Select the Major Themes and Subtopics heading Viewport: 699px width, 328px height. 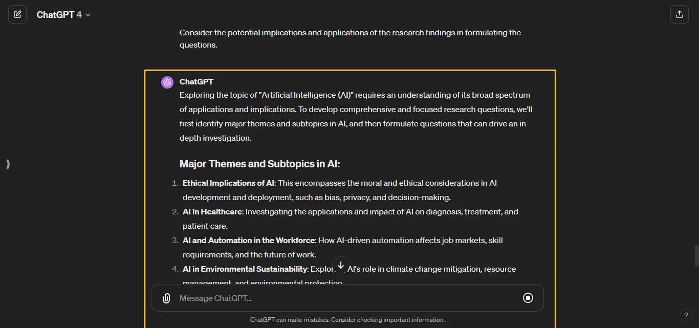pyautogui.click(x=259, y=164)
